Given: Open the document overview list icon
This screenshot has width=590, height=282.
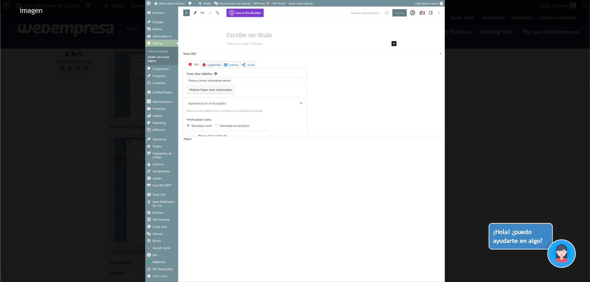Looking at the screenshot, I should [x=218, y=13].
